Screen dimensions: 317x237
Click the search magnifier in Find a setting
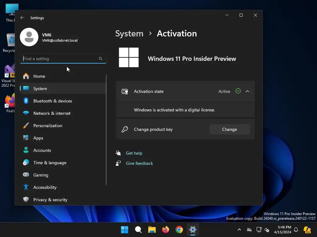[x=101, y=59]
